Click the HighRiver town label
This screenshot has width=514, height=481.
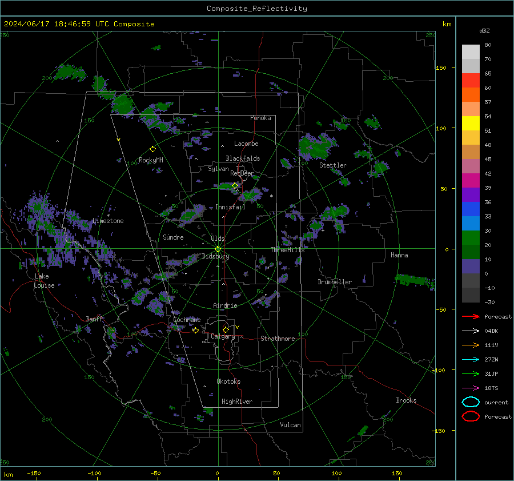(236, 402)
